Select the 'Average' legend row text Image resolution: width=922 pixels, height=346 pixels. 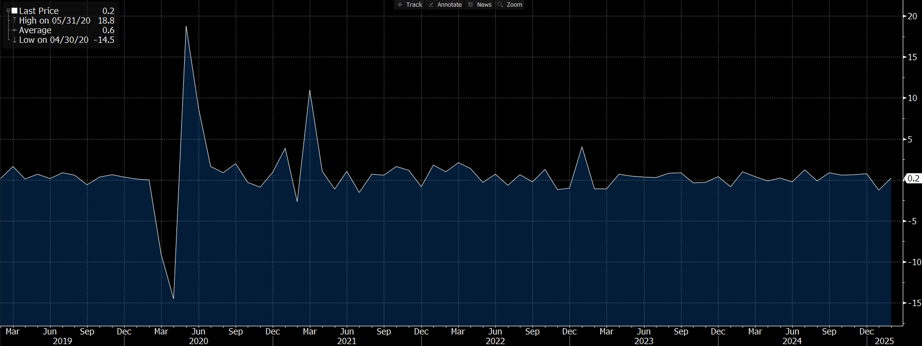[x=35, y=30]
